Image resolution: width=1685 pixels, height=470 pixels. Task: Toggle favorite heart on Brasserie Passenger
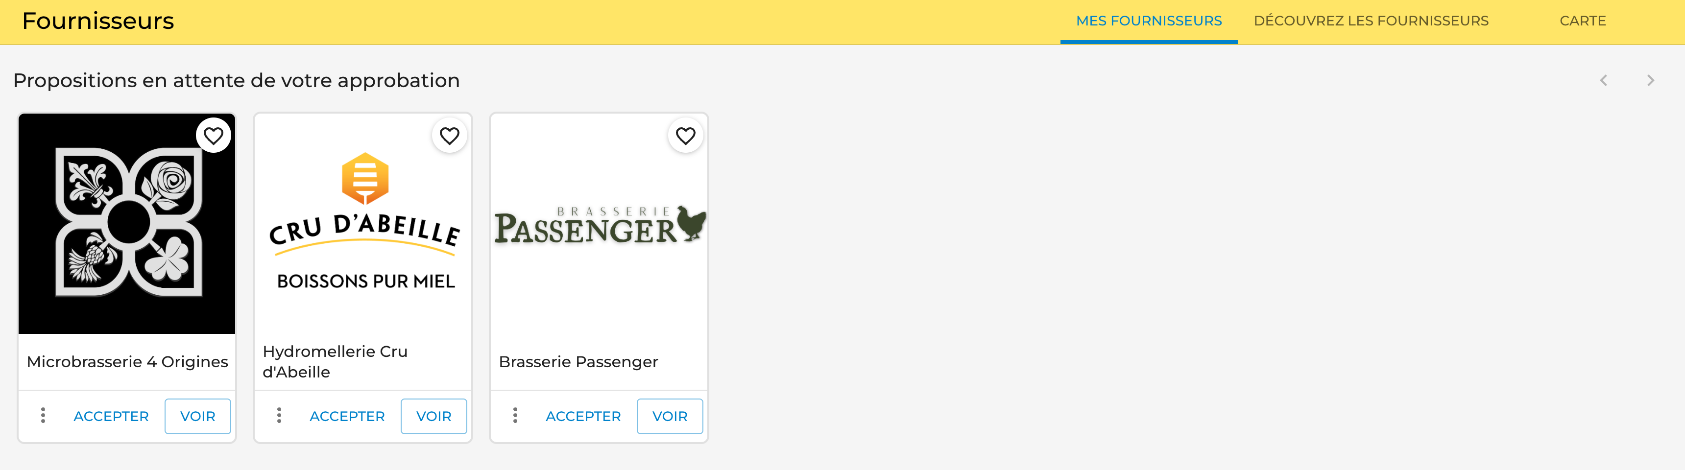click(686, 136)
